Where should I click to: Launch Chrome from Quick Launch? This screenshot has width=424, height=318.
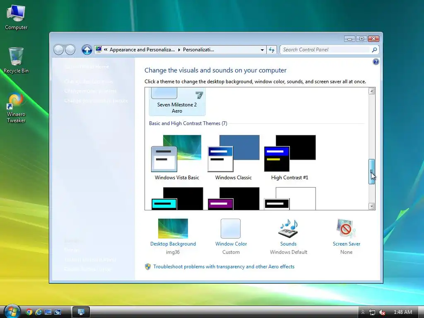(x=29, y=312)
